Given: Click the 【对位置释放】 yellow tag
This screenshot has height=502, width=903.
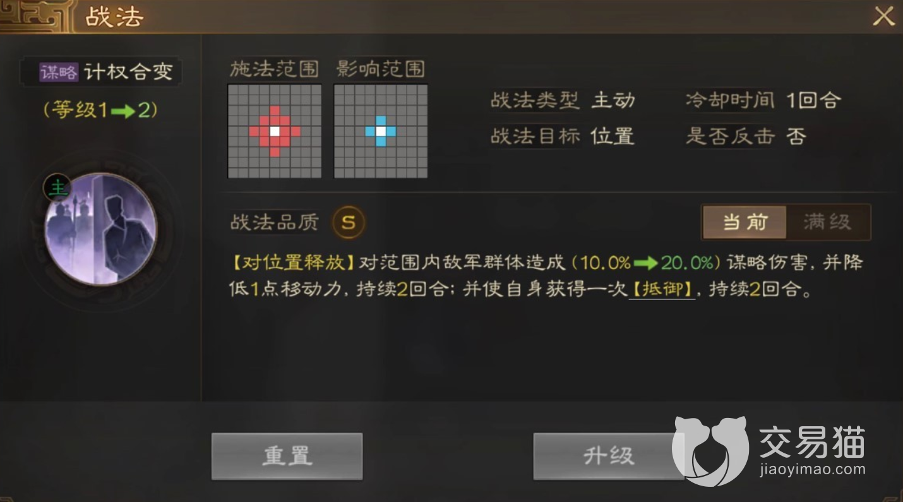Looking at the screenshot, I should click(291, 263).
